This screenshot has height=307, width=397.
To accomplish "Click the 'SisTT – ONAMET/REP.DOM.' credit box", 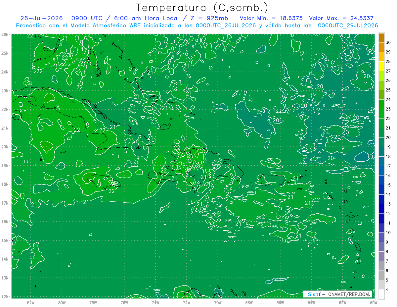I will pyautogui.click(x=337, y=294).
